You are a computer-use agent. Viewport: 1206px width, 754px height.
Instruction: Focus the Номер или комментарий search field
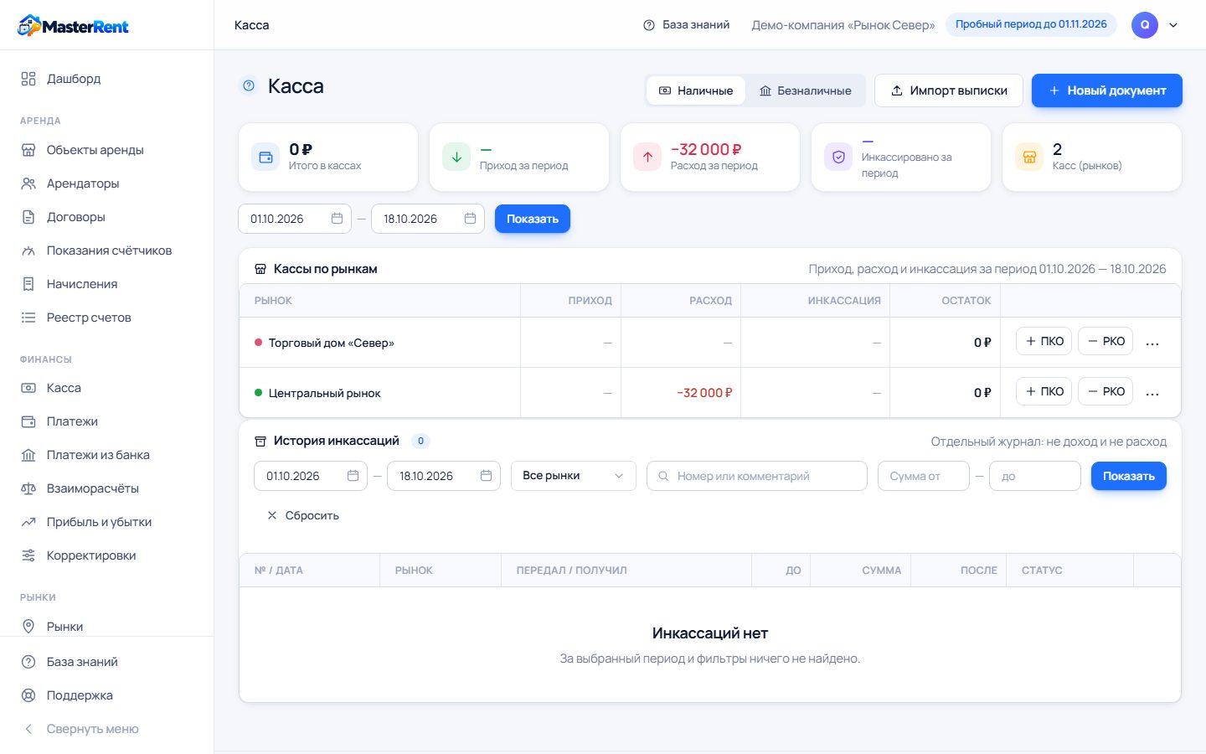pos(757,476)
